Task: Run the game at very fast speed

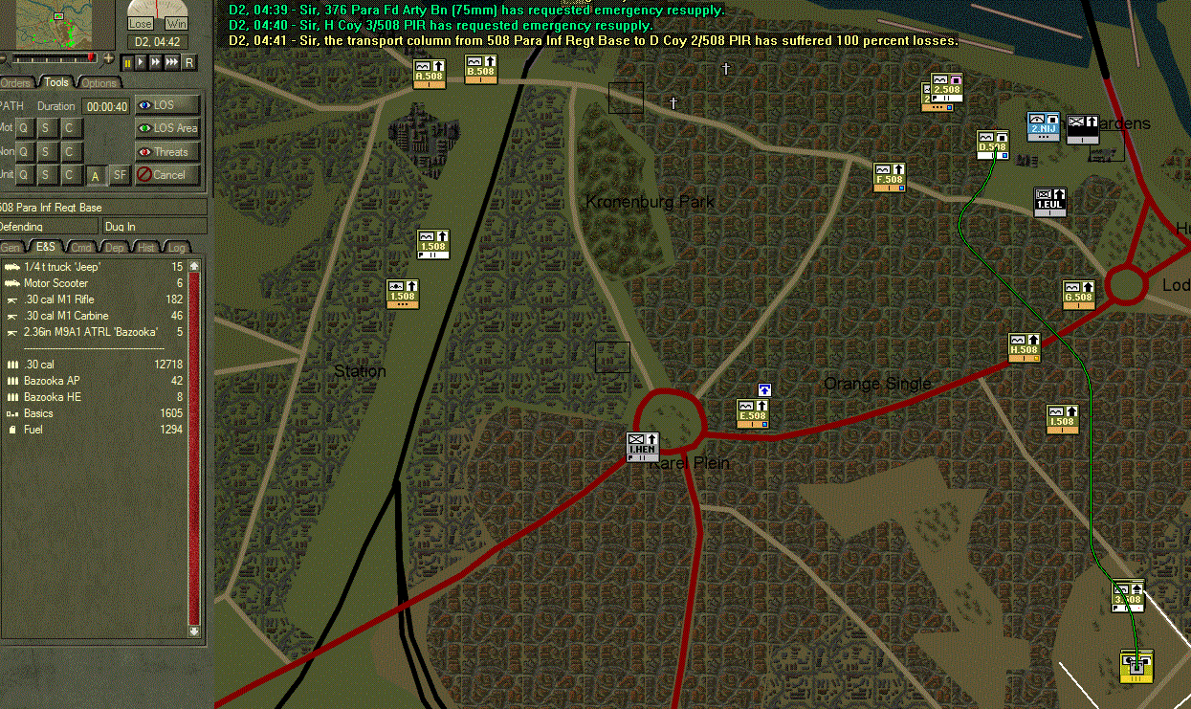Action: point(172,62)
